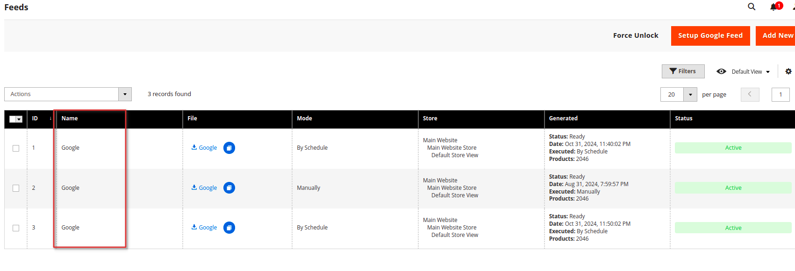Download the Google feed file in row 1
795x271 pixels.
(x=205, y=148)
